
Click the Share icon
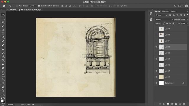[186, 6]
